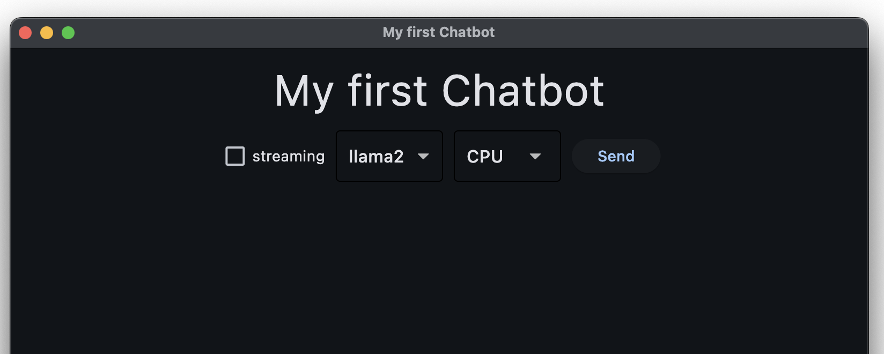This screenshot has width=884, height=354.
Task: Click the large "My first Chatbot" heading
Action: 439,91
